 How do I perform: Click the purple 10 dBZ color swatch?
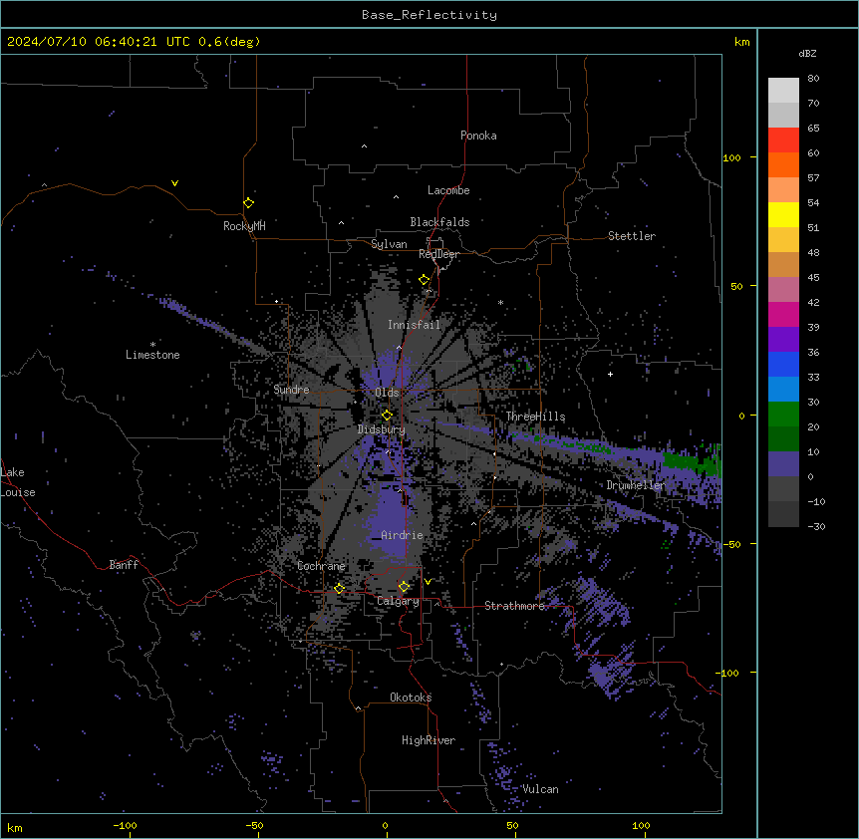(783, 464)
